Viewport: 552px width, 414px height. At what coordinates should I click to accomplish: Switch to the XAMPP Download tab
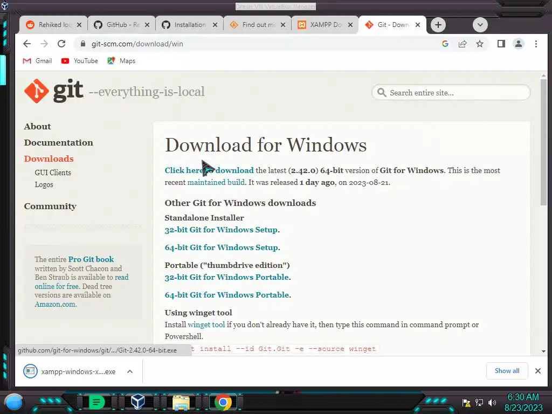tap(325, 25)
